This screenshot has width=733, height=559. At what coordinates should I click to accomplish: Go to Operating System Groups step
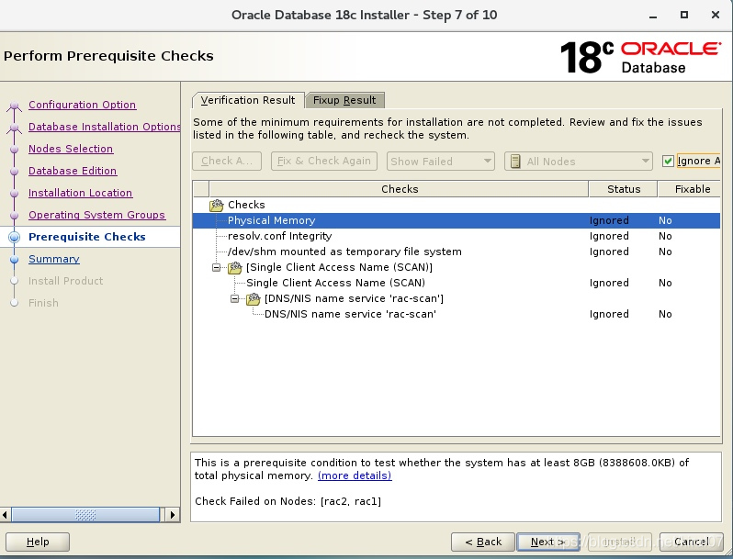click(96, 215)
